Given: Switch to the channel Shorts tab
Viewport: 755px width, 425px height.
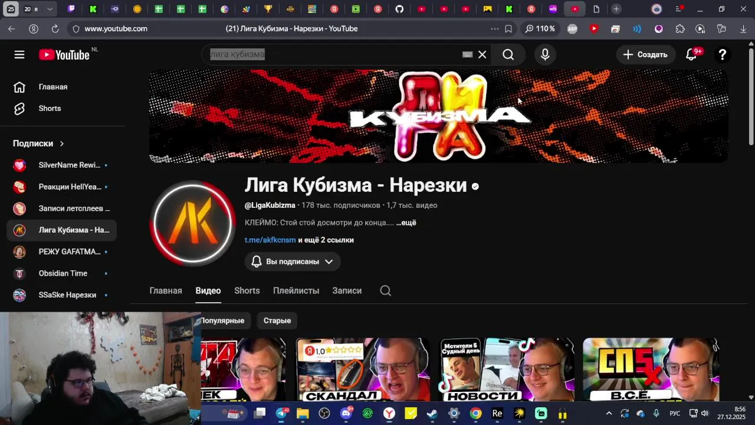Looking at the screenshot, I should click(x=247, y=290).
